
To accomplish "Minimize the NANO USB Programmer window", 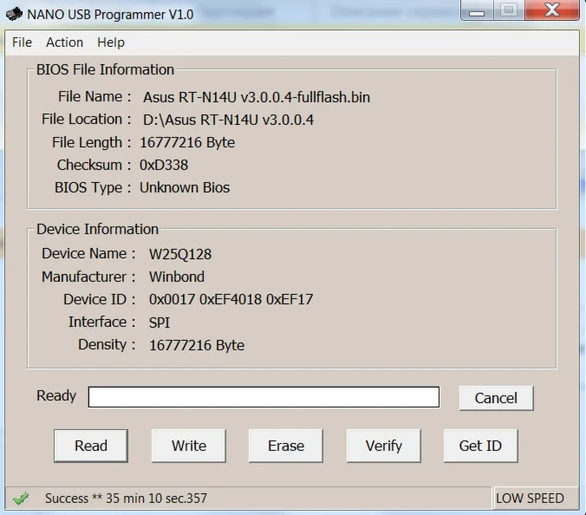I will (477, 10).
